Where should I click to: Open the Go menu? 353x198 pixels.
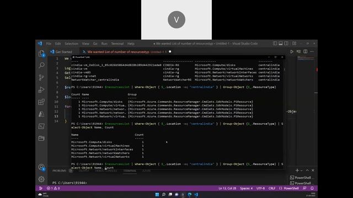(95, 43)
